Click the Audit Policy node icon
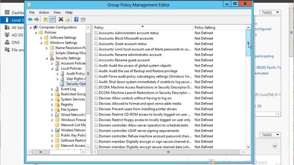Screen dimensions: 294x165 [62, 73]
